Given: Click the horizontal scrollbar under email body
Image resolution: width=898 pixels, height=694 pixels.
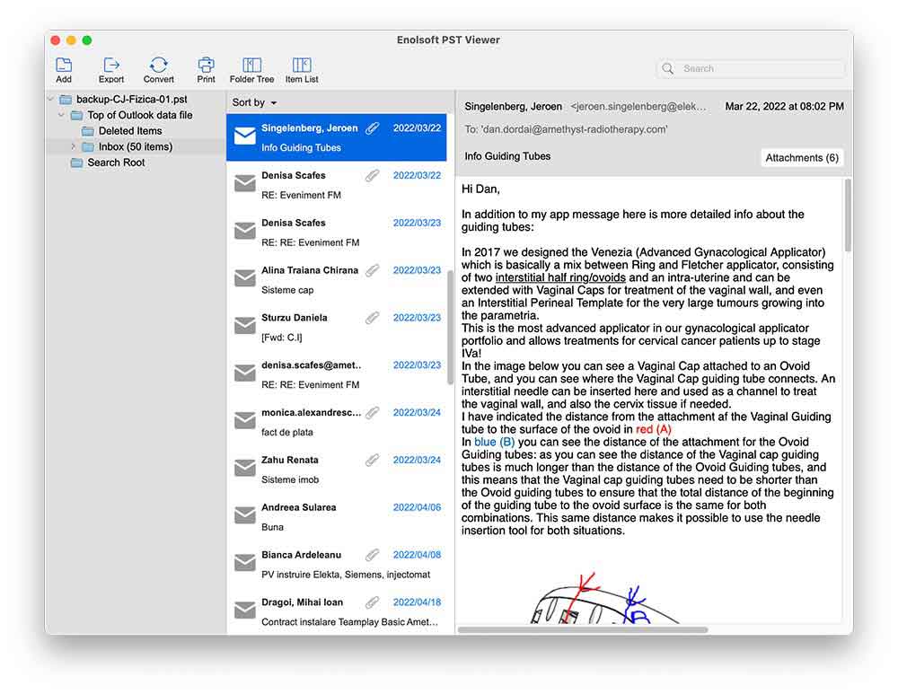Looking at the screenshot, I should (582, 629).
